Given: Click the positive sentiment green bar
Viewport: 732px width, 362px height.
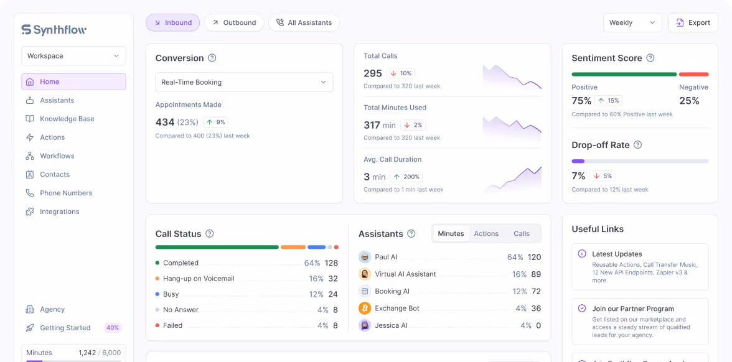Looking at the screenshot, I should tap(624, 74).
